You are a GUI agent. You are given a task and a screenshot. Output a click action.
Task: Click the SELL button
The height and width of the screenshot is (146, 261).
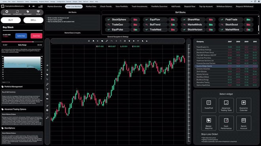click(x=33, y=20)
